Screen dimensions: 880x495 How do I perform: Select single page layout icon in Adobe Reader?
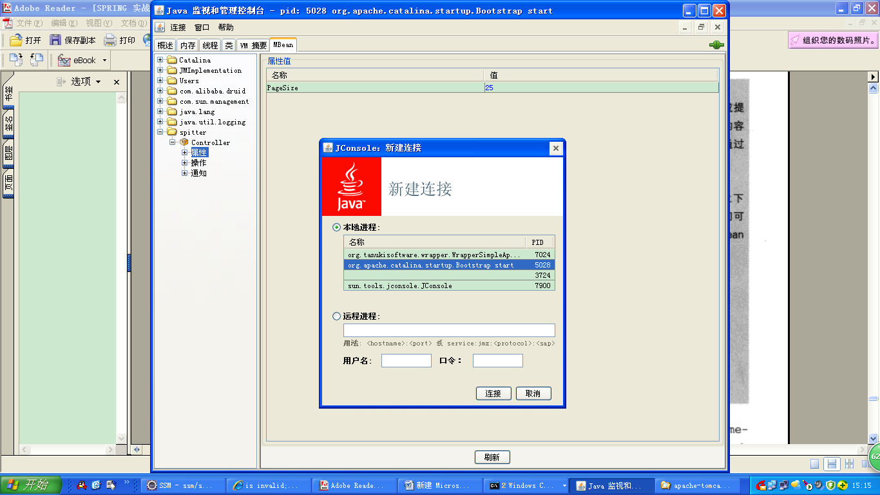pyautogui.click(x=815, y=464)
